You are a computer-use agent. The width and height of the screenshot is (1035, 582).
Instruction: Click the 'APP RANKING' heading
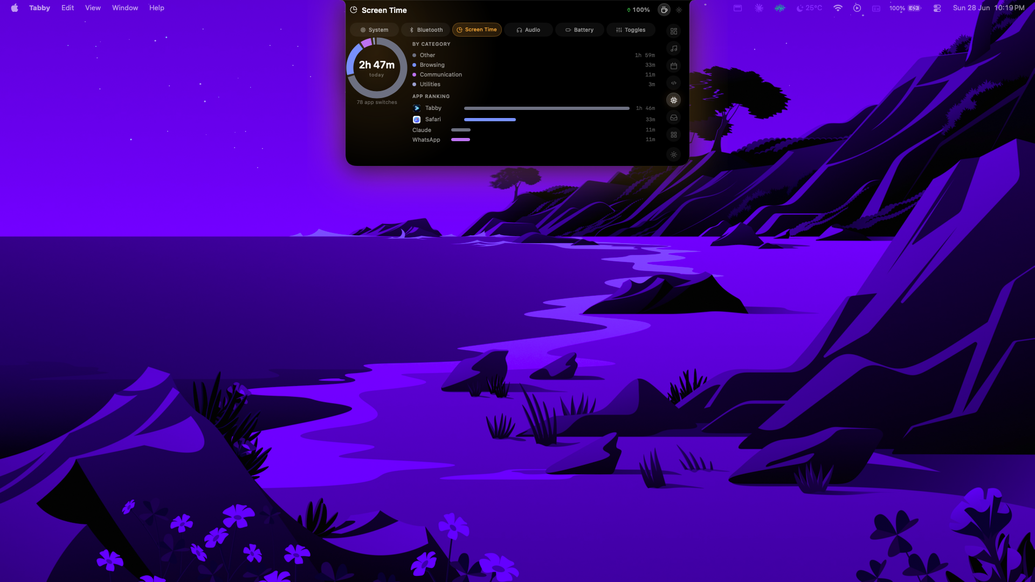431,96
